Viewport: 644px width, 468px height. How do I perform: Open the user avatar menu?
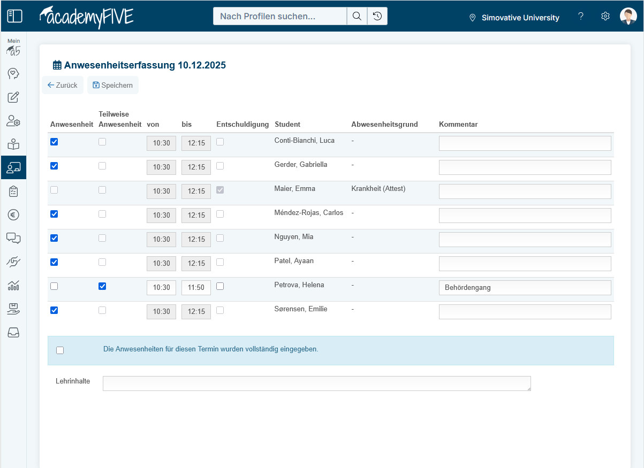click(x=628, y=16)
